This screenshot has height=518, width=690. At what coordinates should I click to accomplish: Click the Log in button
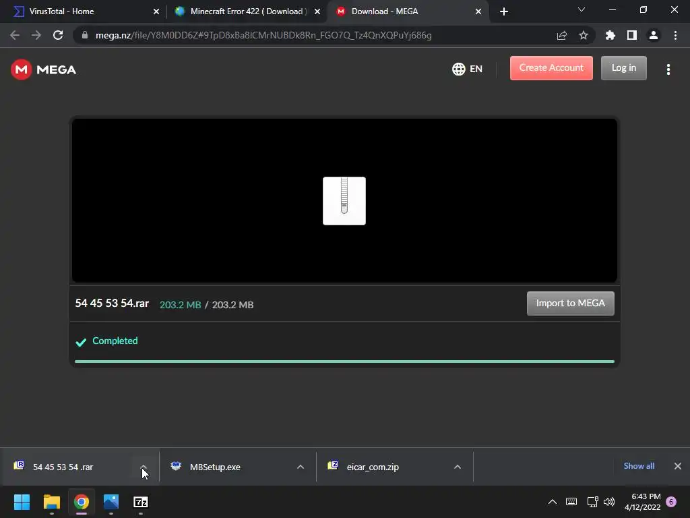(623, 68)
